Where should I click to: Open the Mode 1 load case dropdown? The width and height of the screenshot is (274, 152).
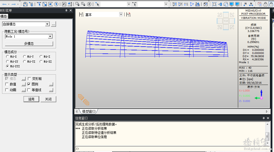tap(50, 36)
